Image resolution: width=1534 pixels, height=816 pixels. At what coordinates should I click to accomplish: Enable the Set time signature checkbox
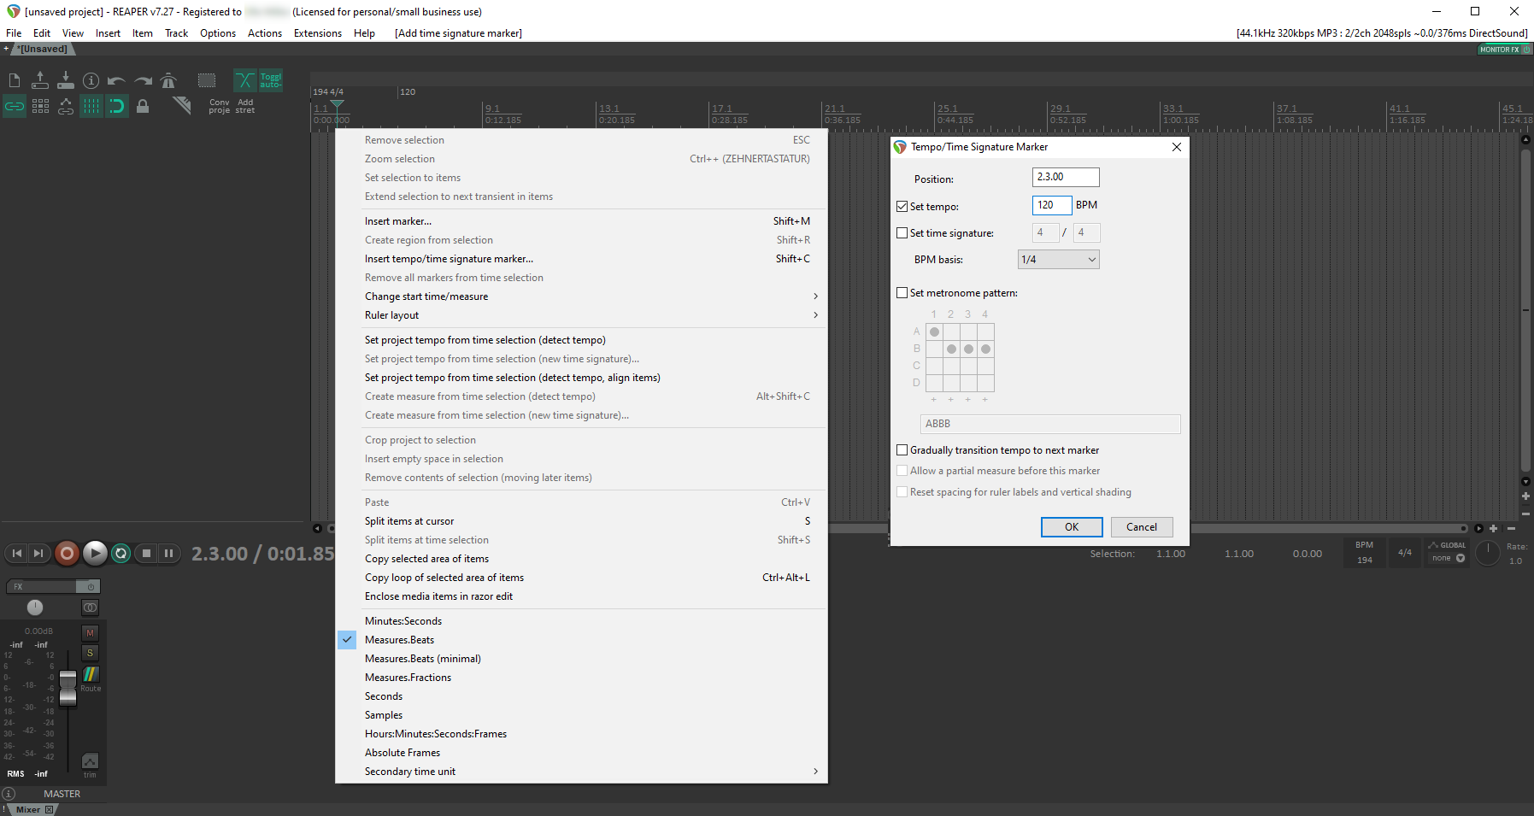click(x=902, y=233)
